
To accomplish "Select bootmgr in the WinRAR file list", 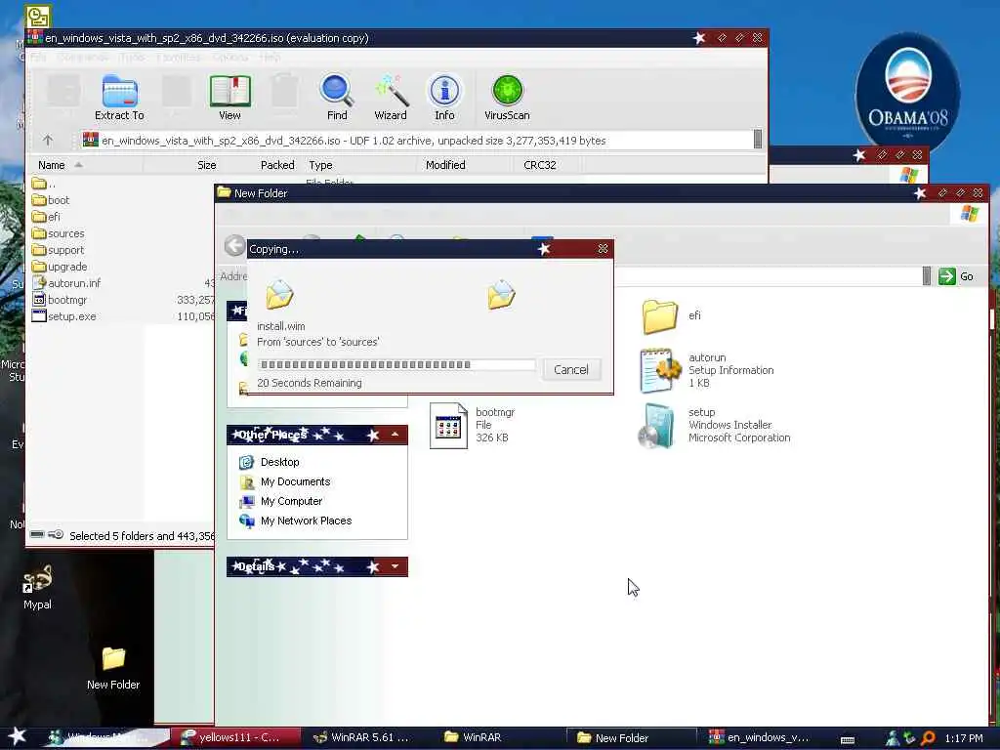I will 60,300.
